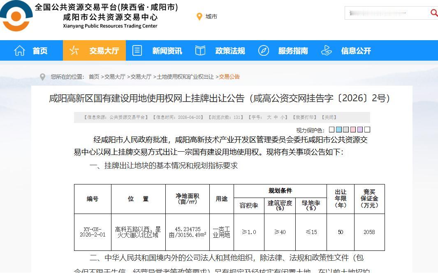Click the gray breadcrumb location pin icon
This screenshot has width=438, height=273.
(x=42, y=76)
